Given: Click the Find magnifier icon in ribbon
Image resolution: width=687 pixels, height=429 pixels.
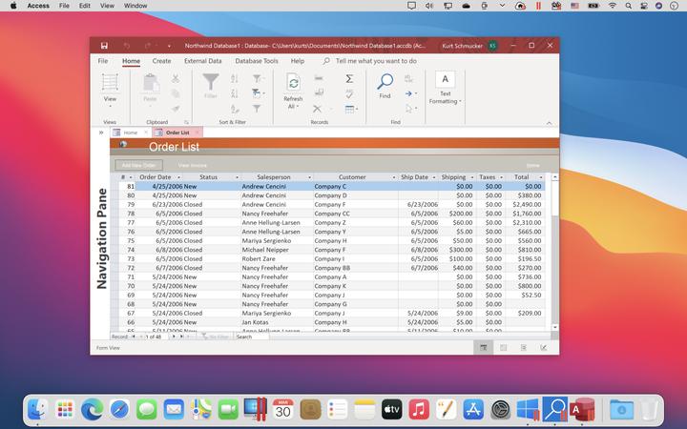Looking at the screenshot, I should pos(385,81).
